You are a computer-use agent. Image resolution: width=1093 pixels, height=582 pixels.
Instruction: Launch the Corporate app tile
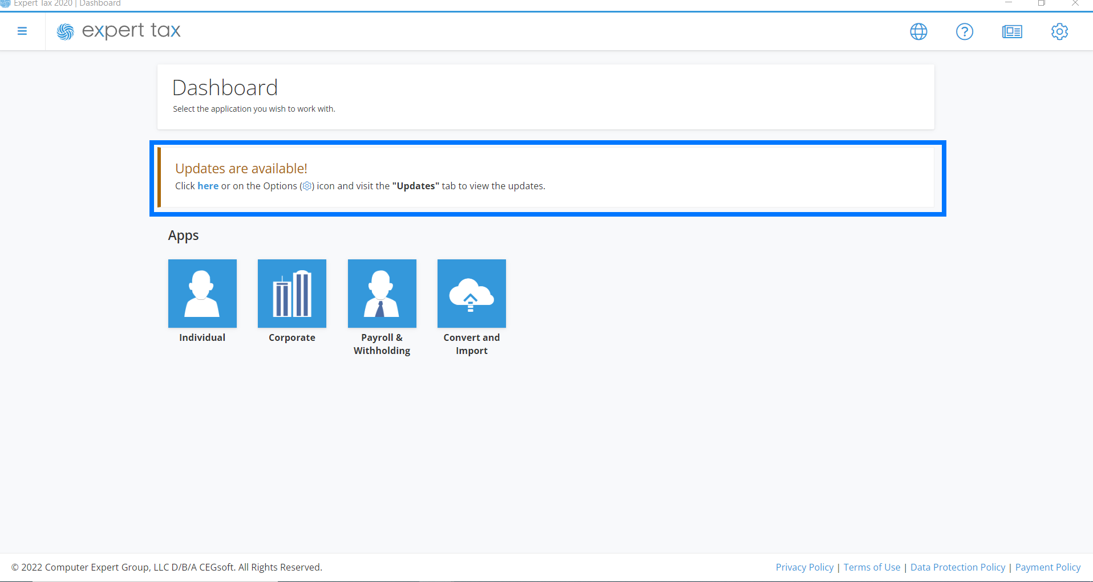[292, 294]
